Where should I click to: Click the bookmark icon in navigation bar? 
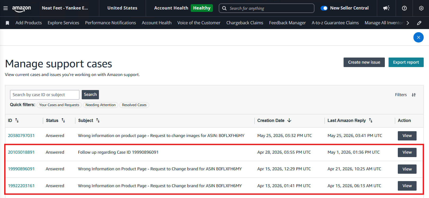[7, 23]
